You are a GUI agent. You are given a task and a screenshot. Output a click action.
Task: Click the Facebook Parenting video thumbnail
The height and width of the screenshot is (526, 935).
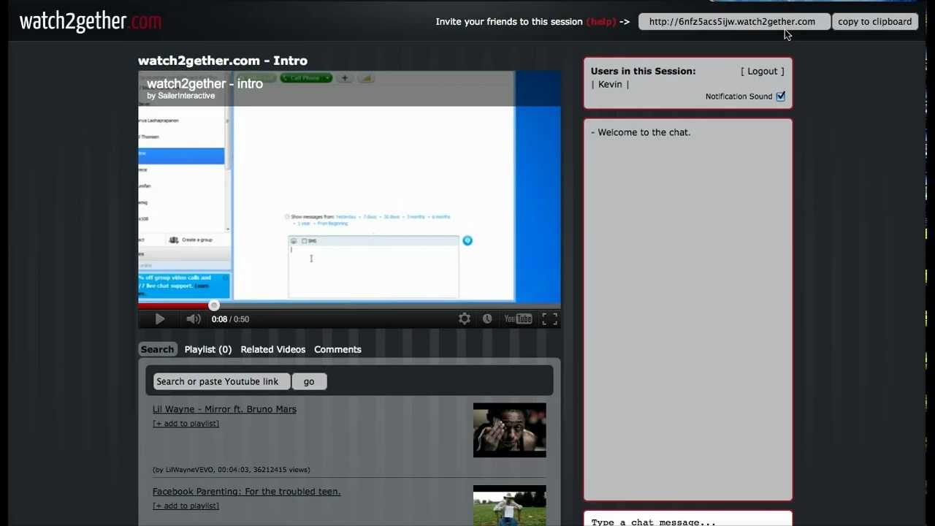(509, 506)
